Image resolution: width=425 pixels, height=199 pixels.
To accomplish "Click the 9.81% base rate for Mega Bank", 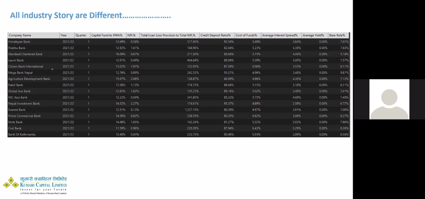I will pyautogui.click(x=344, y=73).
